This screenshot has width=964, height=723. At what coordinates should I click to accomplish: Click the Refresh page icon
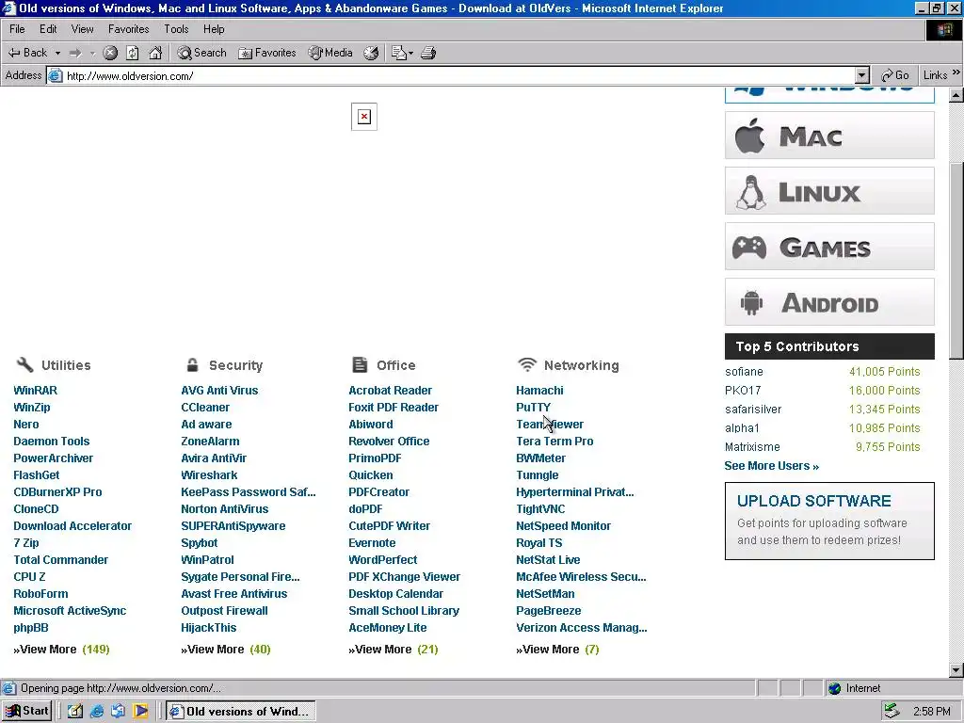(x=132, y=53)
